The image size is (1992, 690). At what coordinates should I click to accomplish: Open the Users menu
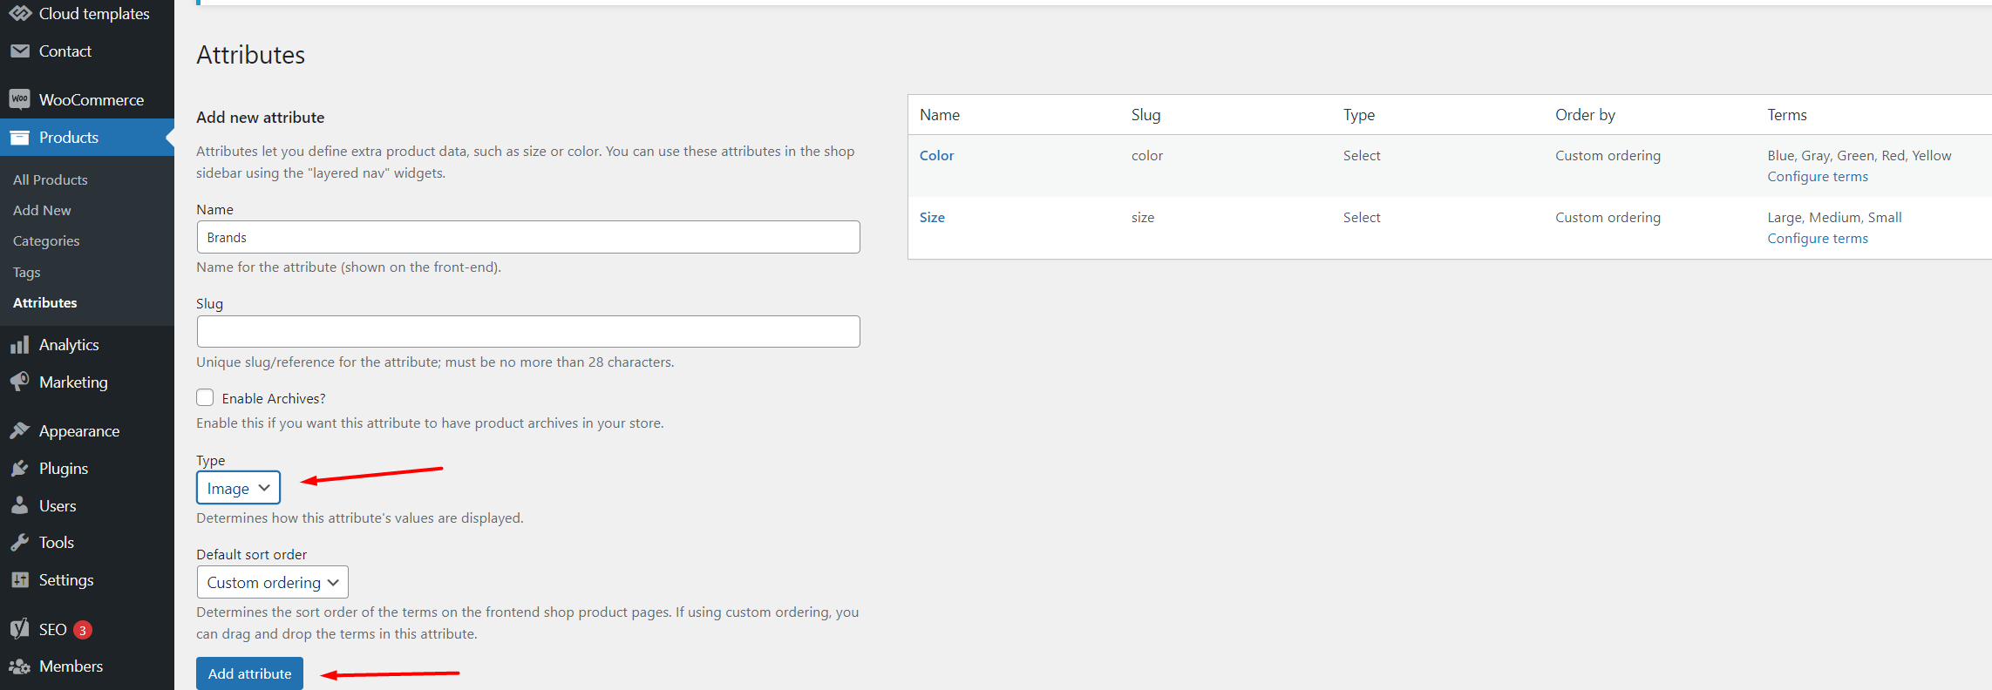58,506
